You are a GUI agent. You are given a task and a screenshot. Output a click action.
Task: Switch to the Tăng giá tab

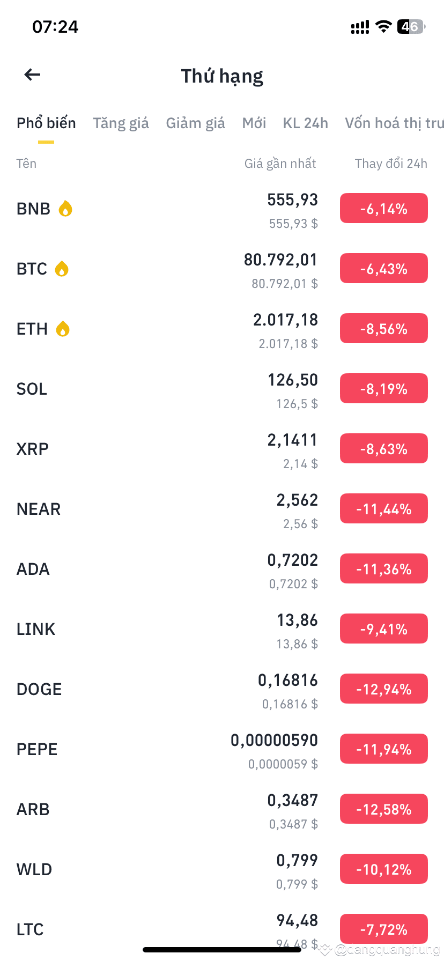(121, 123)
